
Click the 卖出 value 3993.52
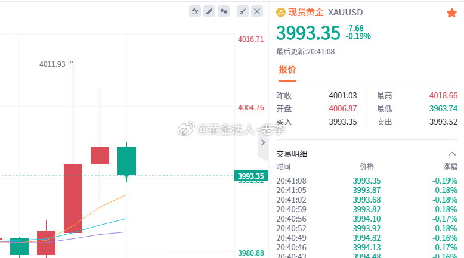[x=443, y=122]
